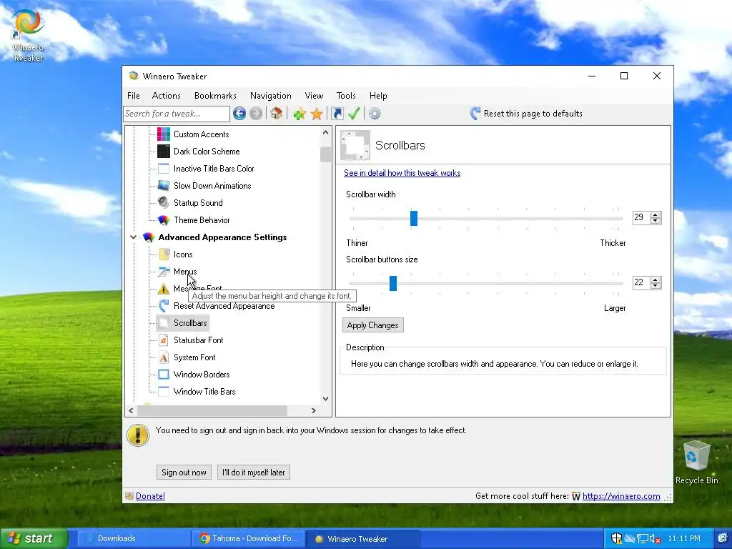732x549 pixels.
Task: Click the tree's horizontal scroll right arrow
Action: click(314, 411)
